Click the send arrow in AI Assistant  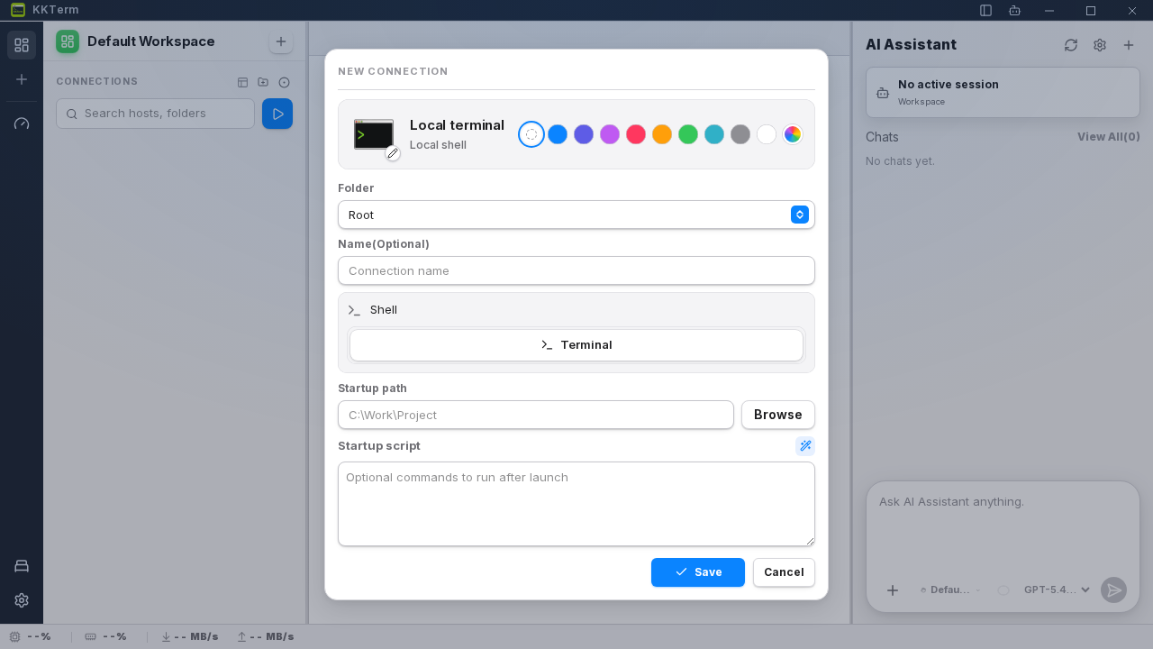click(x=1114, y=590)
